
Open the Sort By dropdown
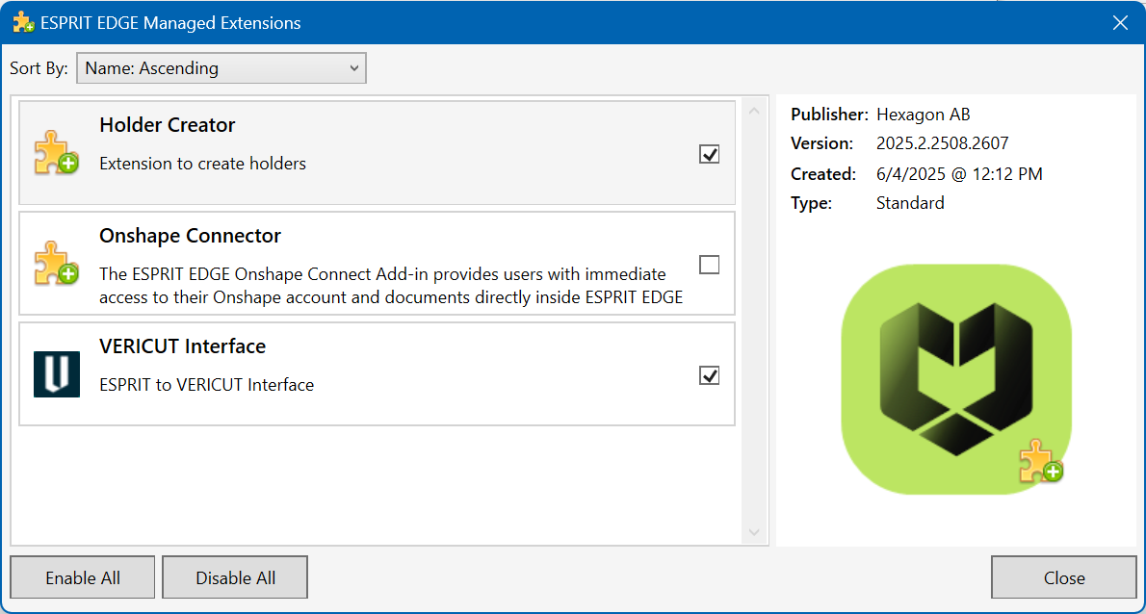pyautogui.click(x=221, y=68)
